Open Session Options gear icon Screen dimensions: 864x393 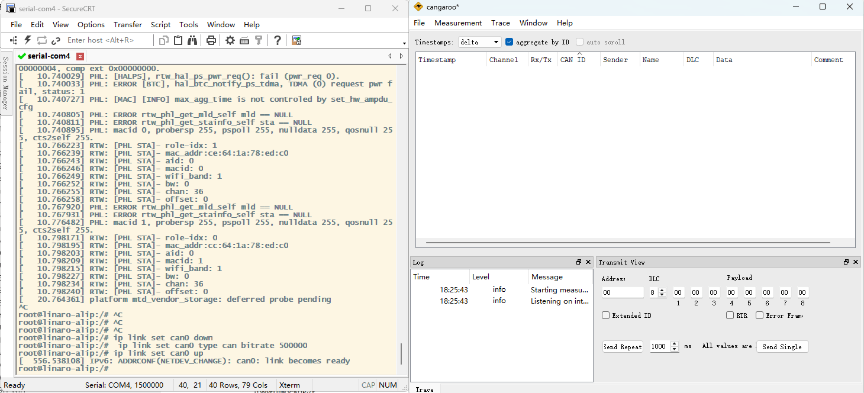coord(230,40)
